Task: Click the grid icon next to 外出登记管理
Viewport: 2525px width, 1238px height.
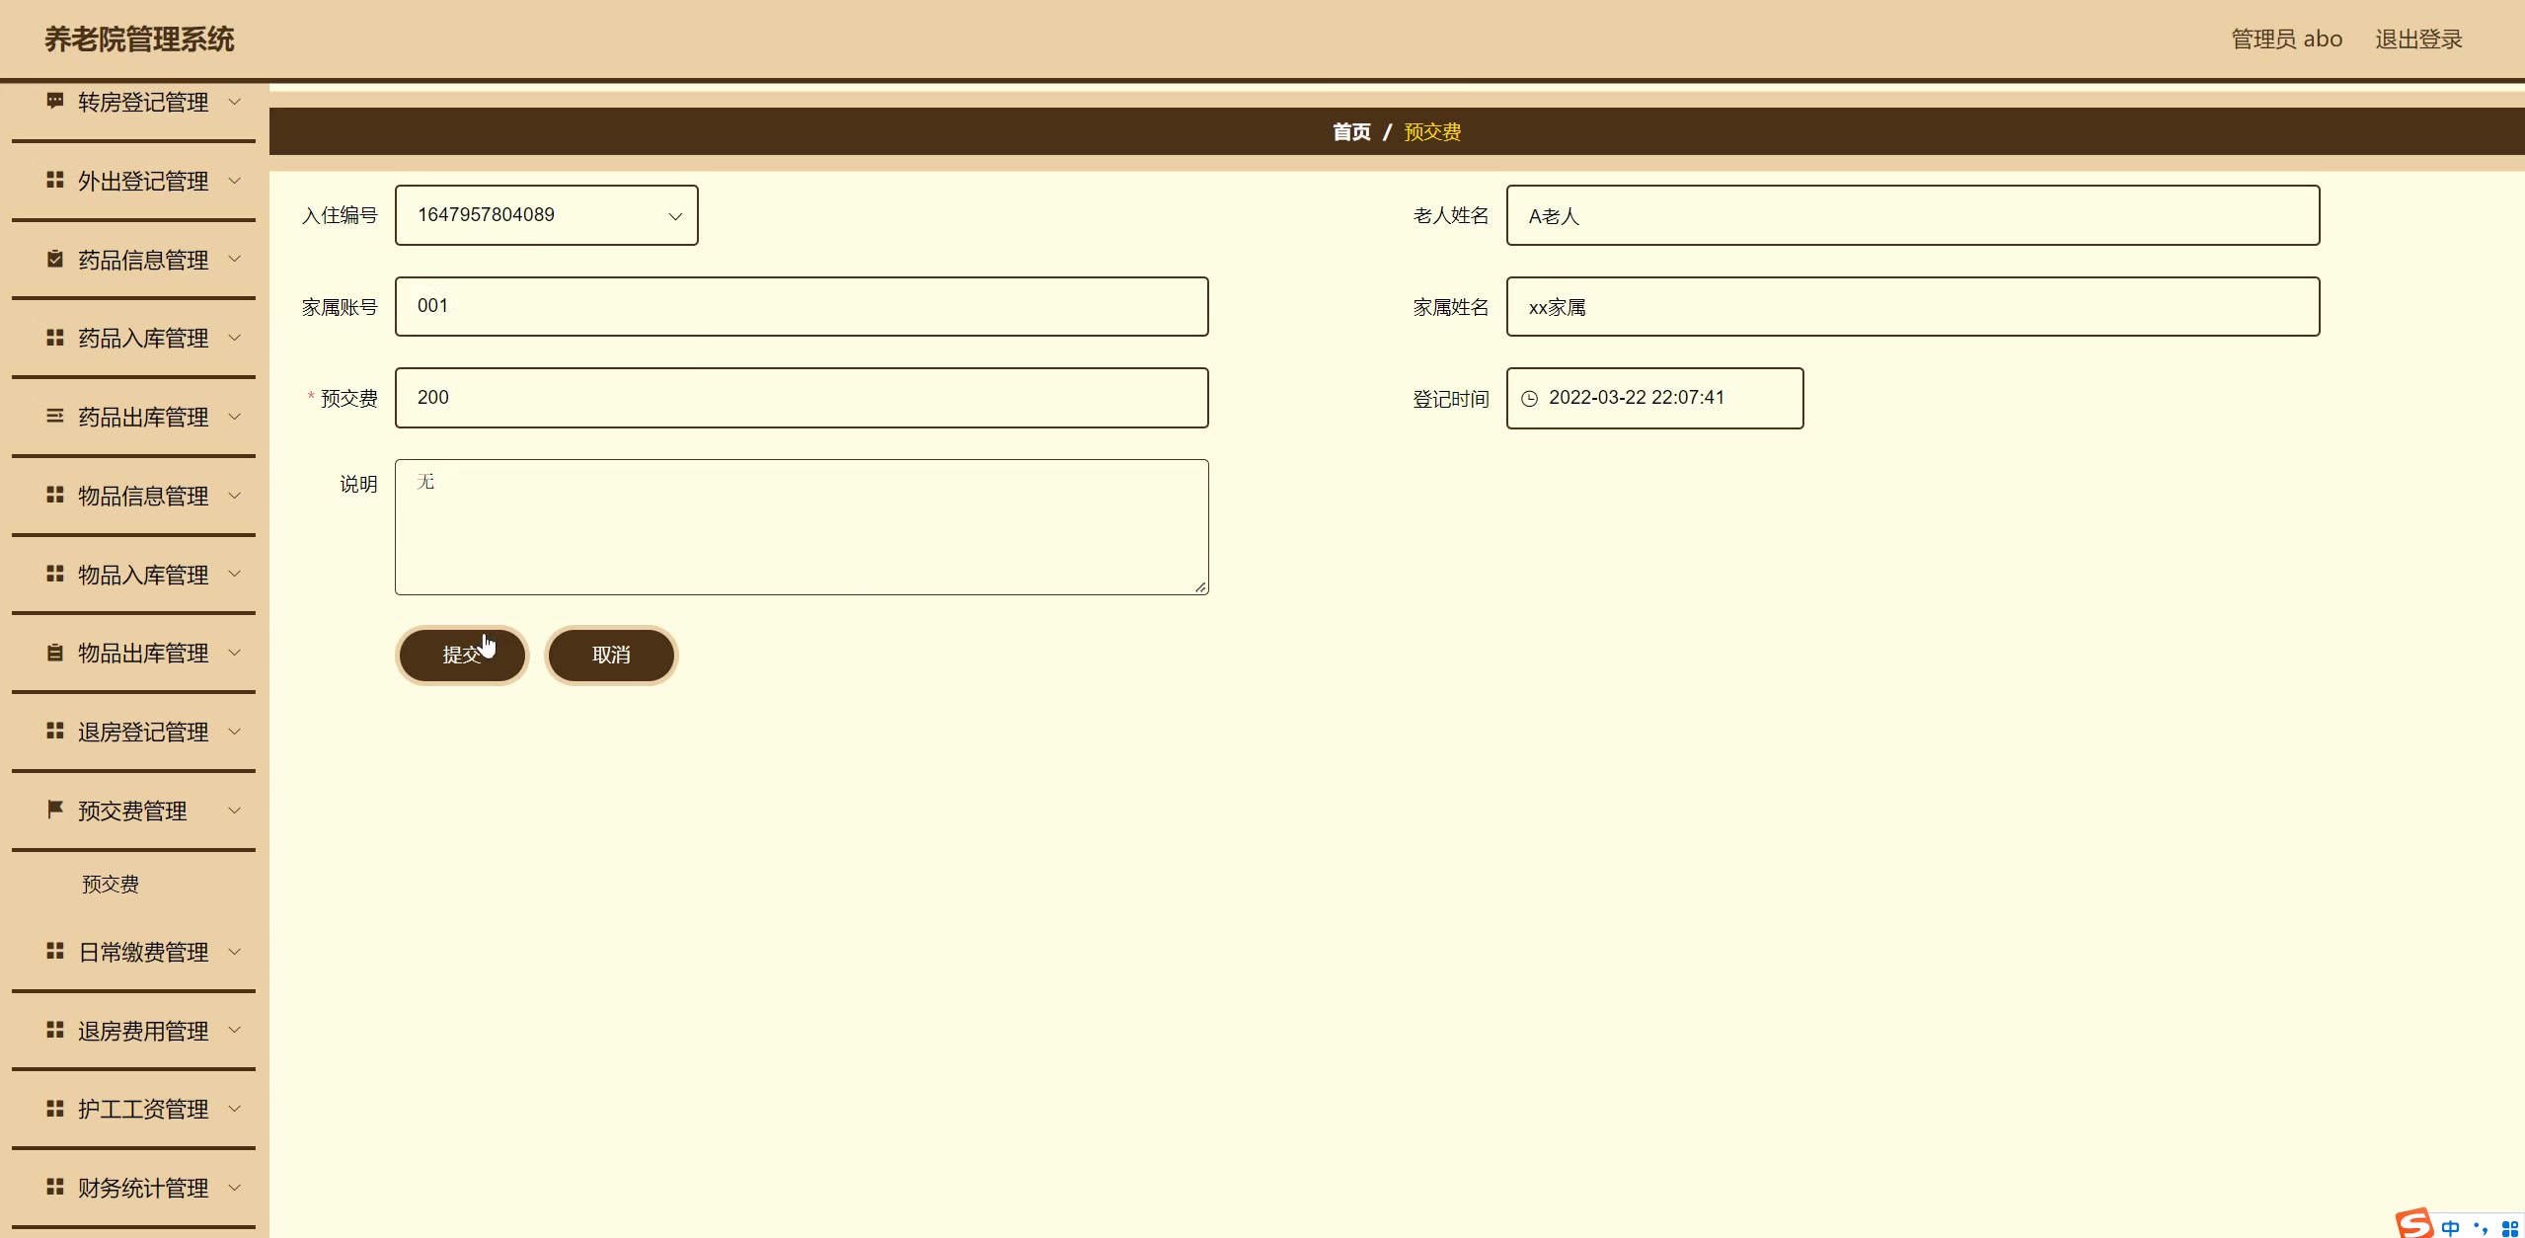Action: coord(55,180)
